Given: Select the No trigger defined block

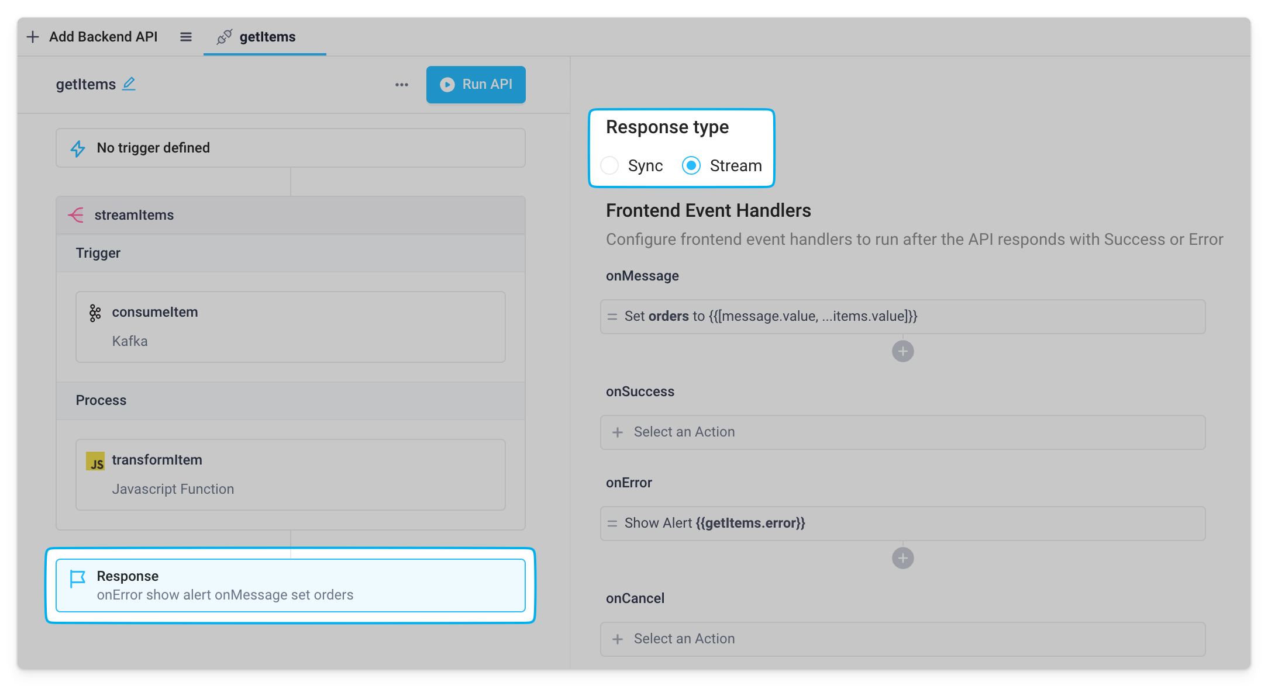Looking at the screenshot, I should pyautogui.click(x=290, y=148).
